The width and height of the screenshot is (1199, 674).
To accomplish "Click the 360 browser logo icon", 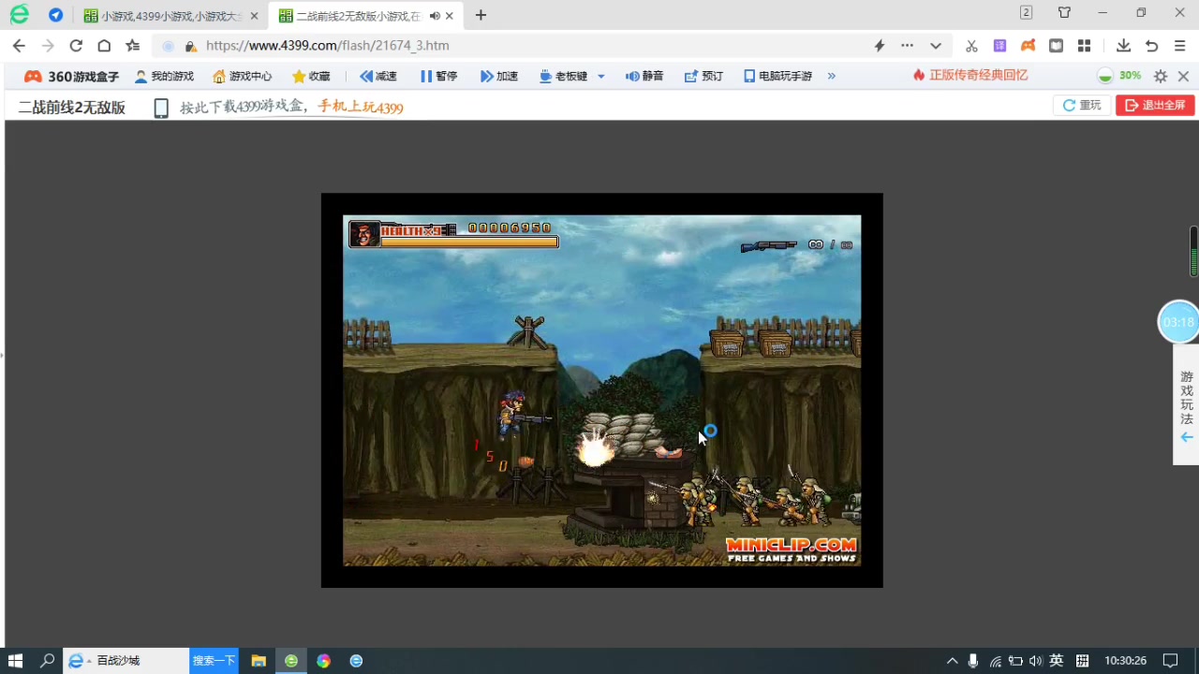I will pos(19,15).
